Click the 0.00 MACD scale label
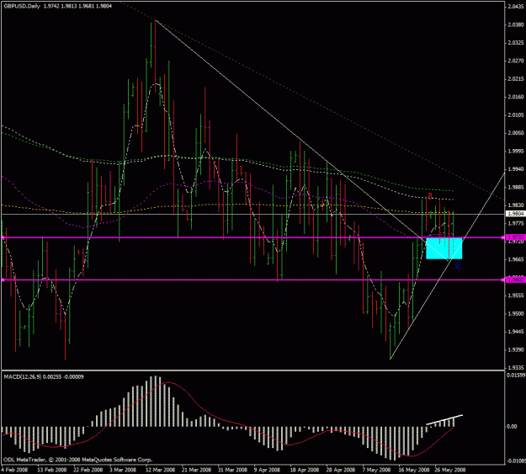Image resolution: width=526 pixels, height=474 pixels. coord(512,427)
